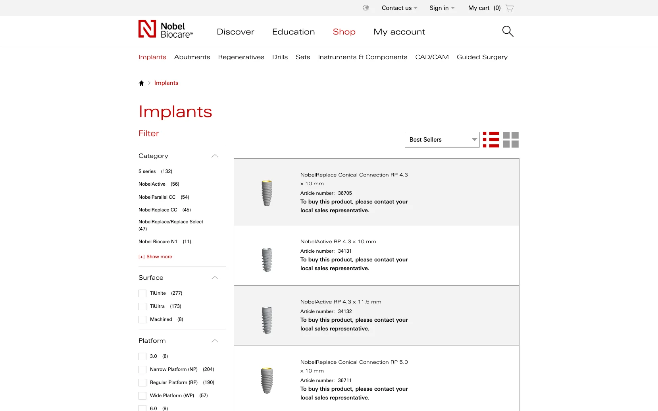Collapse the Surface filter section
The height and width of the screenshot is (411, 658).
(x=215, y=278)
